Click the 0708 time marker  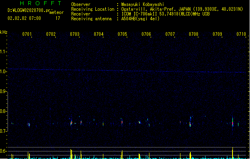pos(194,34)
